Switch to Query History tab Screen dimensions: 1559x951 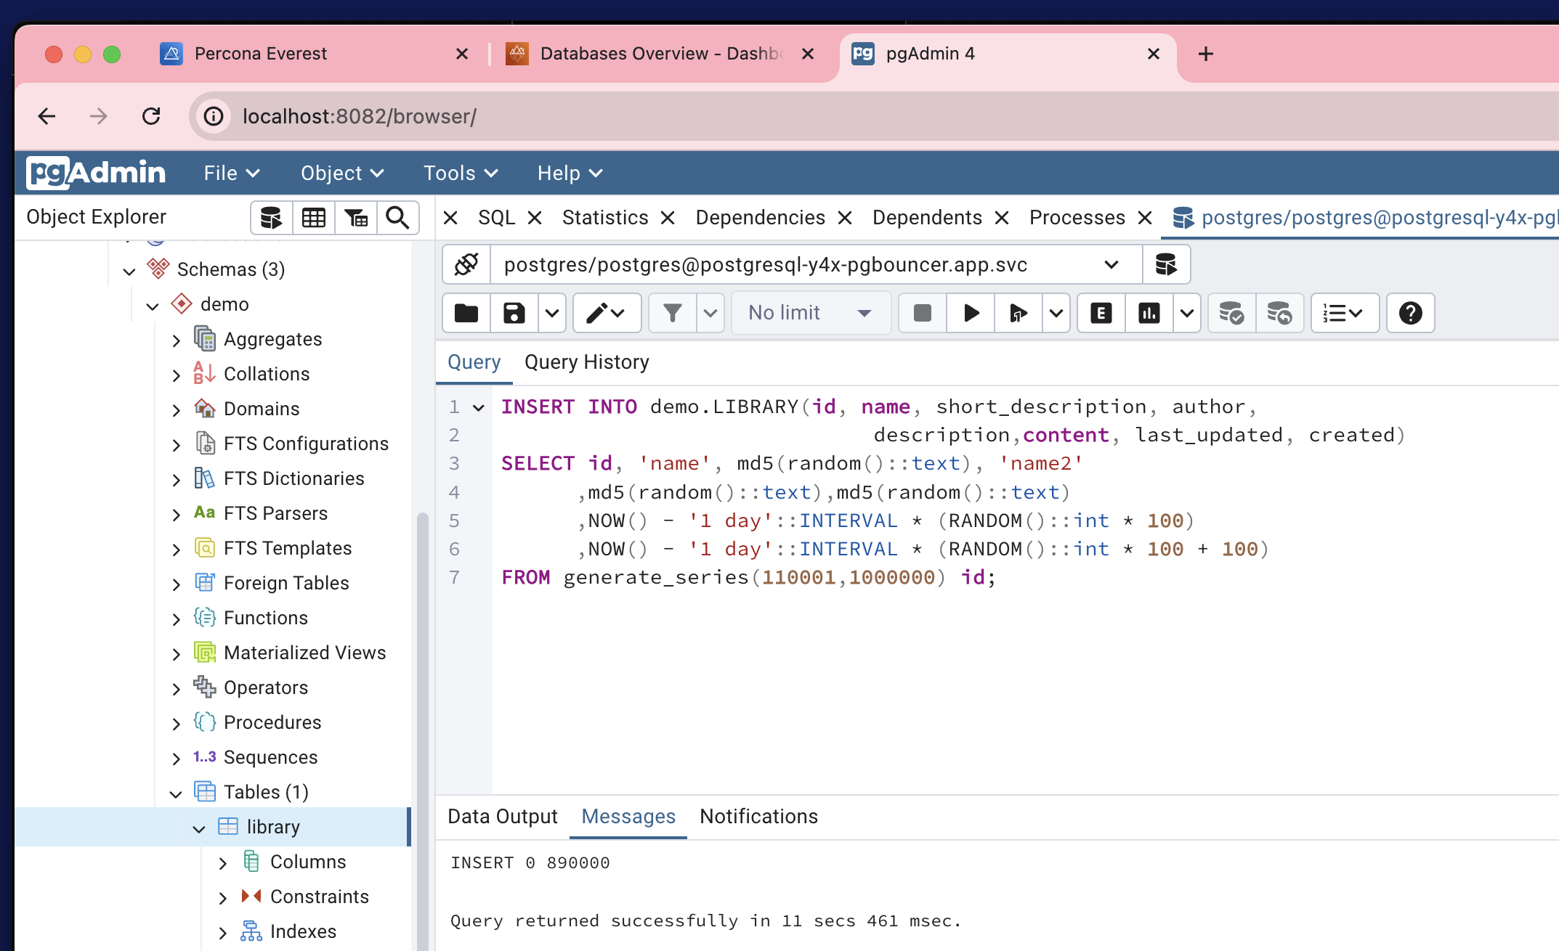(586, 362)
